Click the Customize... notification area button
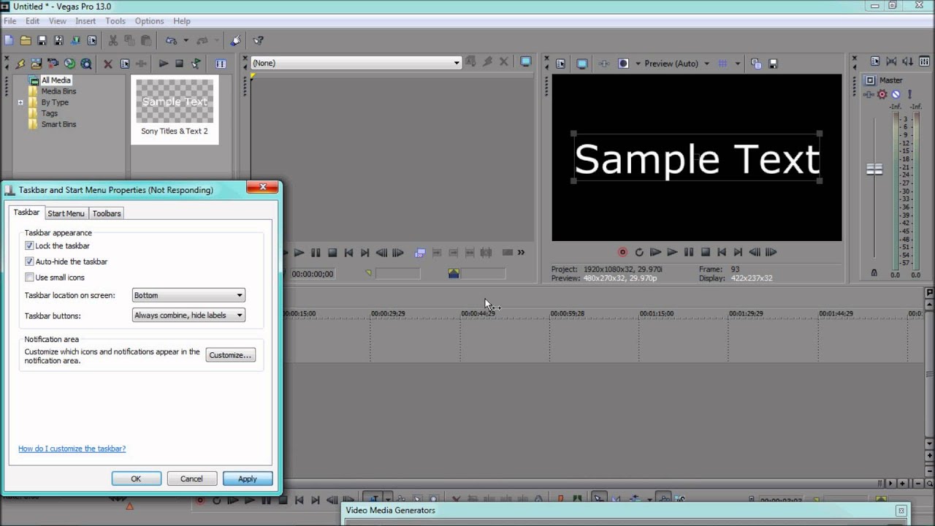The image size is (935, 526). 230,355
